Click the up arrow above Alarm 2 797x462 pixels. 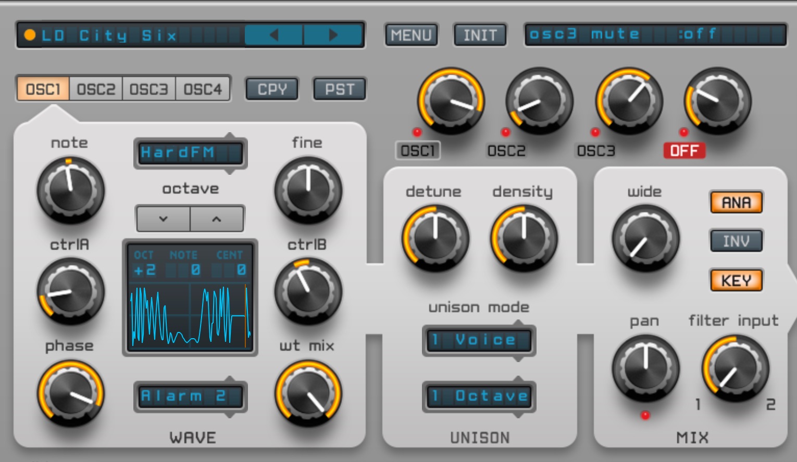point(230,379)
